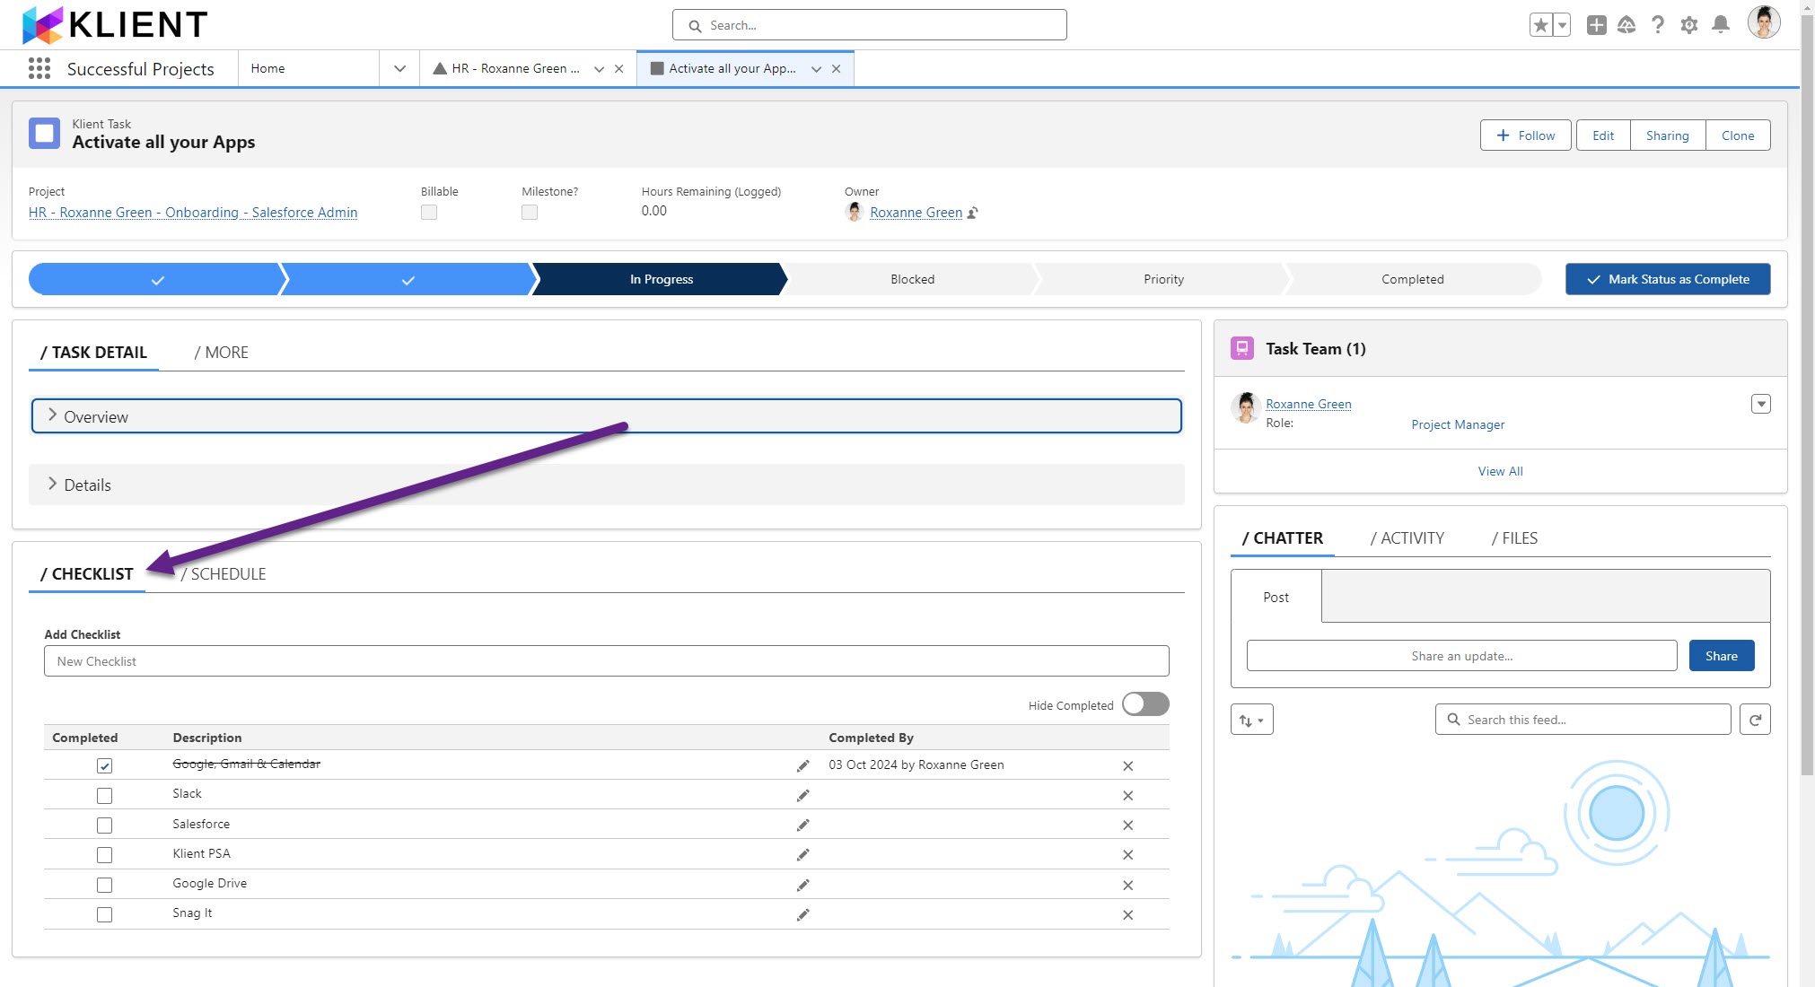Viewport: 1815px width, 987px height.
Task: Select the CHATTER tab
Action: pyautogui.click(x=1282, y=538)
